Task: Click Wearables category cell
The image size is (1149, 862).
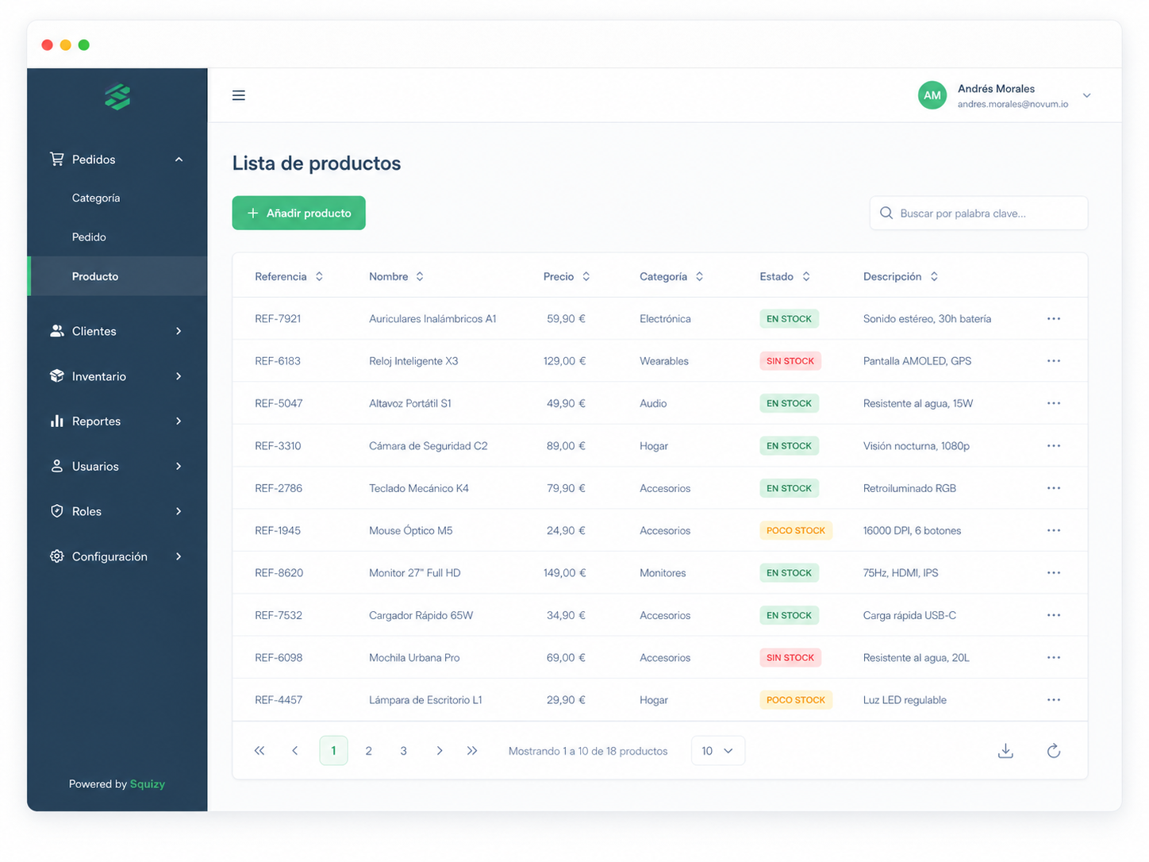Action: tap(663, 360)
